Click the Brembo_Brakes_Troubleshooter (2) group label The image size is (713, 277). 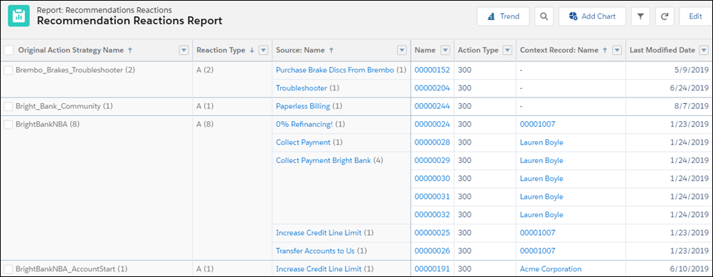coord(75,70)
